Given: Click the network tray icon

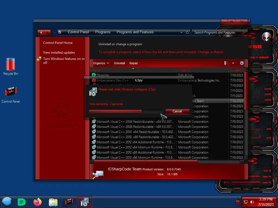Looking at the screenshot, I should coord(246,202).
